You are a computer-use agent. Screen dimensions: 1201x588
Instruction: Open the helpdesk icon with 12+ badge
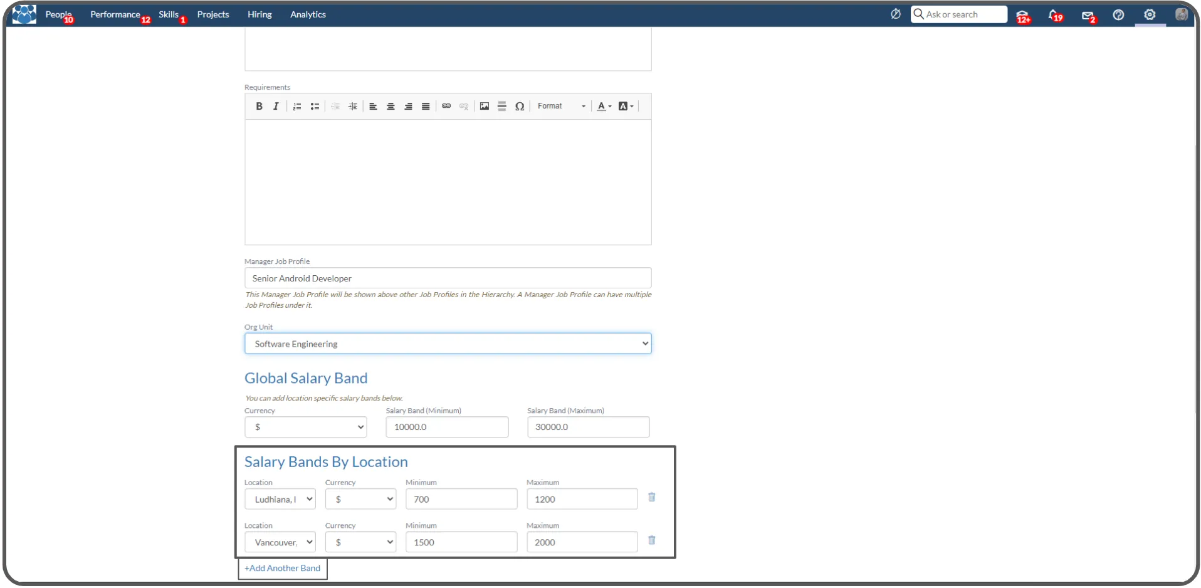[x=1023, y=16]
